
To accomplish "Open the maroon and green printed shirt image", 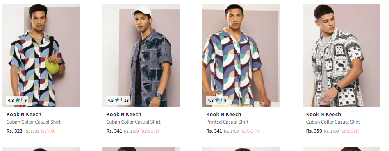I will (x=241, y=55).
